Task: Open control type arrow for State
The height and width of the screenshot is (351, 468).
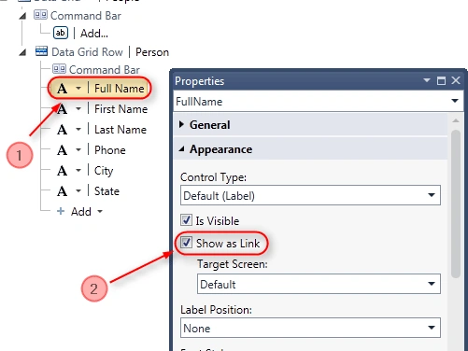Action: pos(78,191)
